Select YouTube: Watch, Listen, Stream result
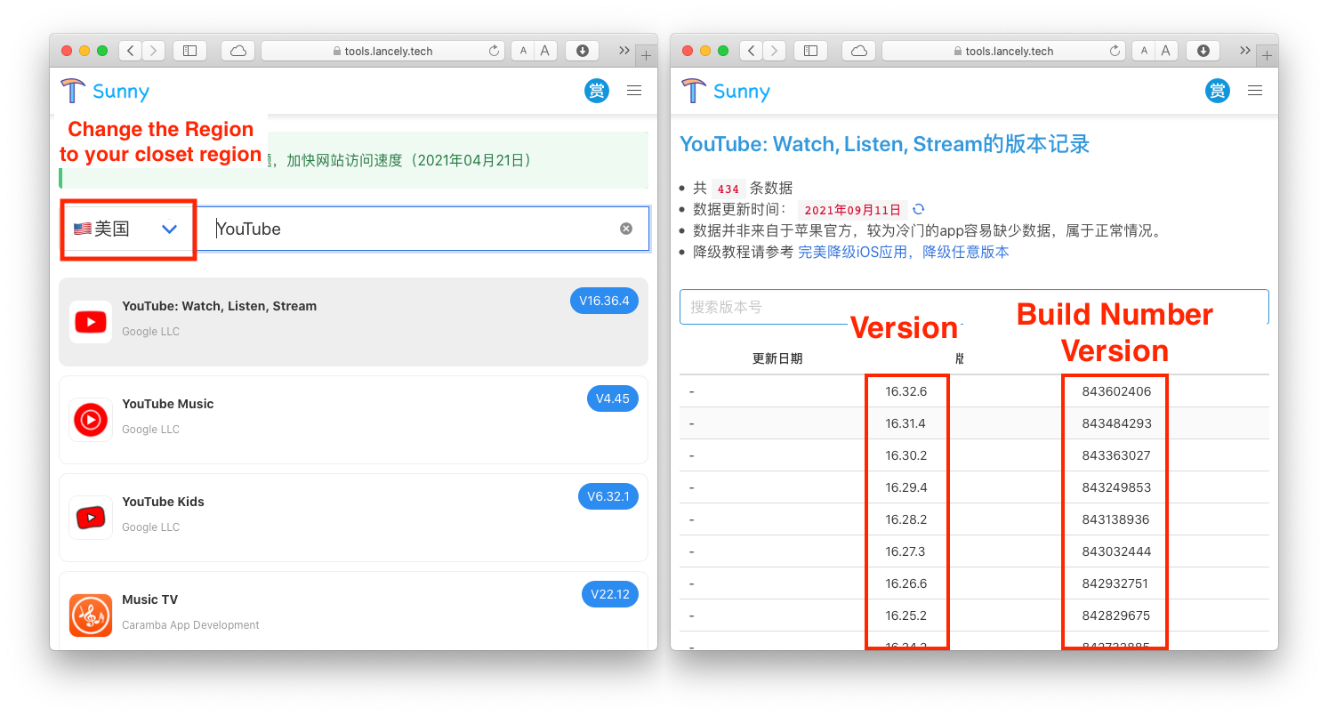Image resolution: width=1328 pixels, height=716 pixels. tap(353, 321)
